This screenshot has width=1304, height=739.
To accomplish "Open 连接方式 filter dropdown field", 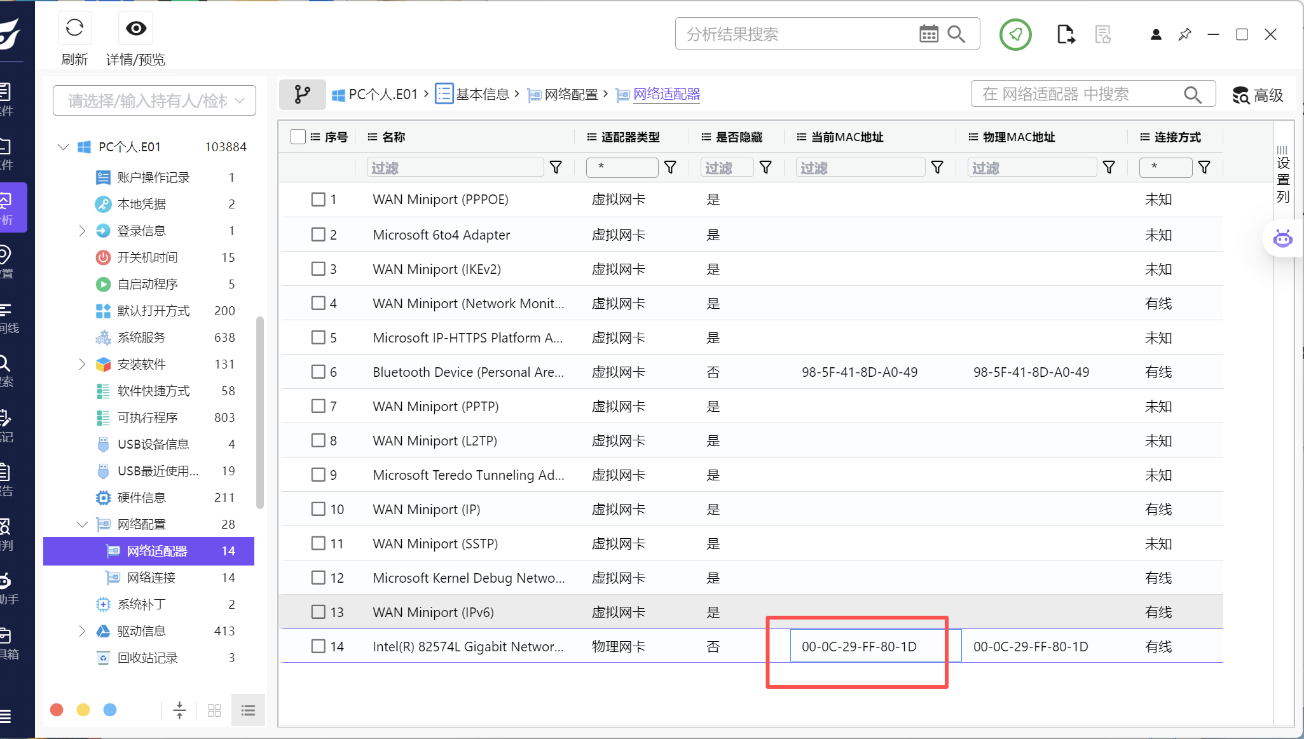I will click(x=1166, y=167).
